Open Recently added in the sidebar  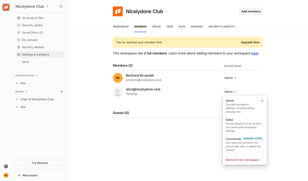pyautogui.click(x=32, y=25)
